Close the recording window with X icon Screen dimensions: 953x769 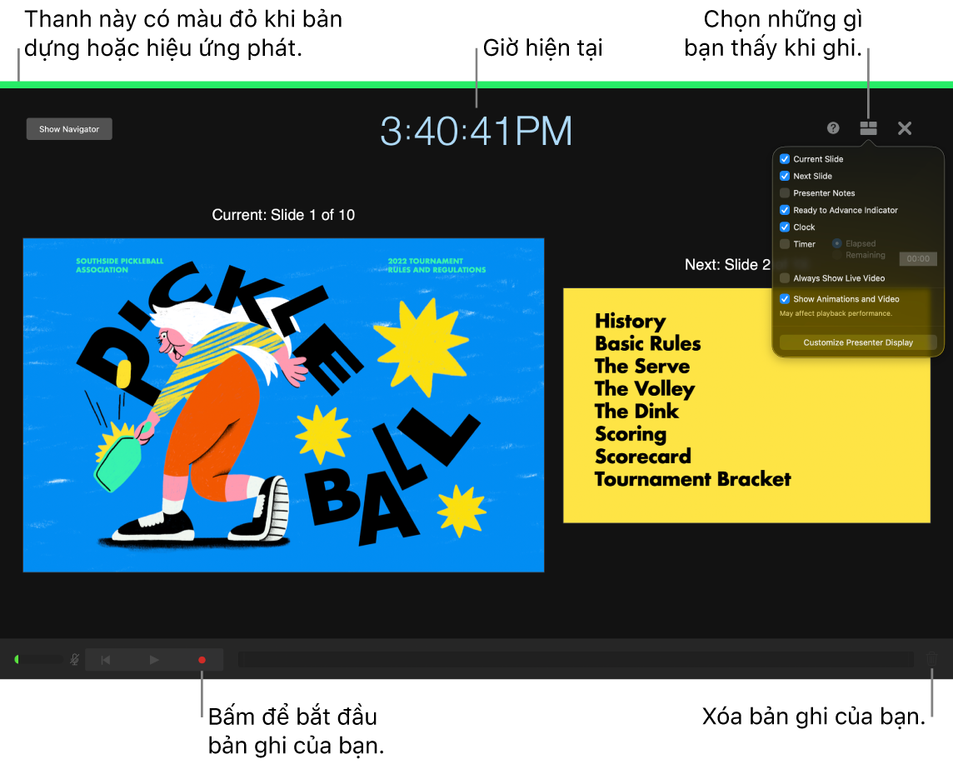click(x=905, y=128)
